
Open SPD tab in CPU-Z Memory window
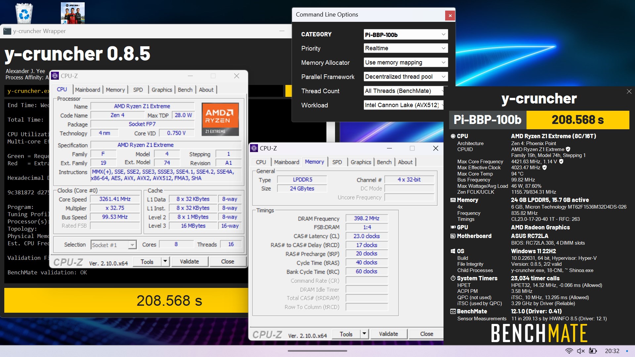[x=337, y=162]
